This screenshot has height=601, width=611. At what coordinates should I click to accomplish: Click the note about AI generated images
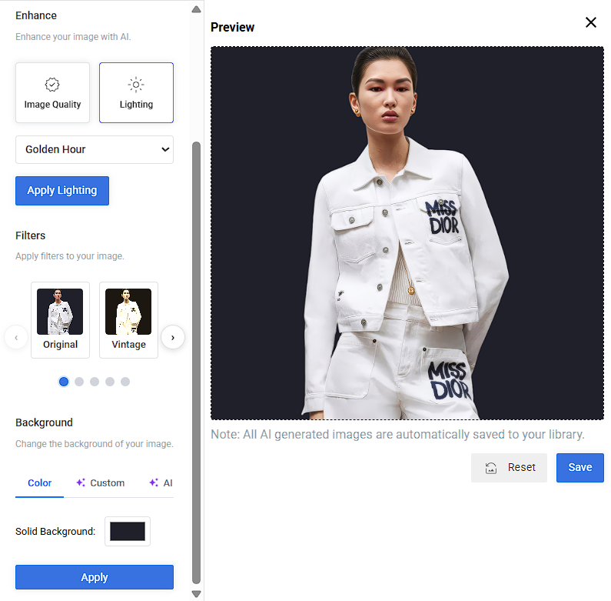pos(397,434)
